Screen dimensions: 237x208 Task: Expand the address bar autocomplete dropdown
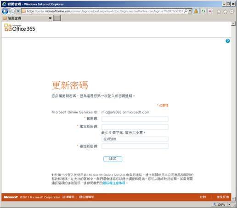(x=190, y=11)
